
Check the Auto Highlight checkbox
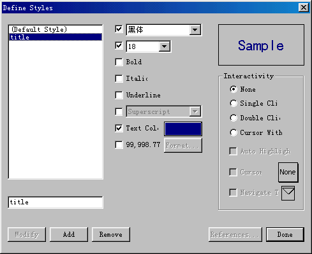pyautogui.click(x=233, y=152)
